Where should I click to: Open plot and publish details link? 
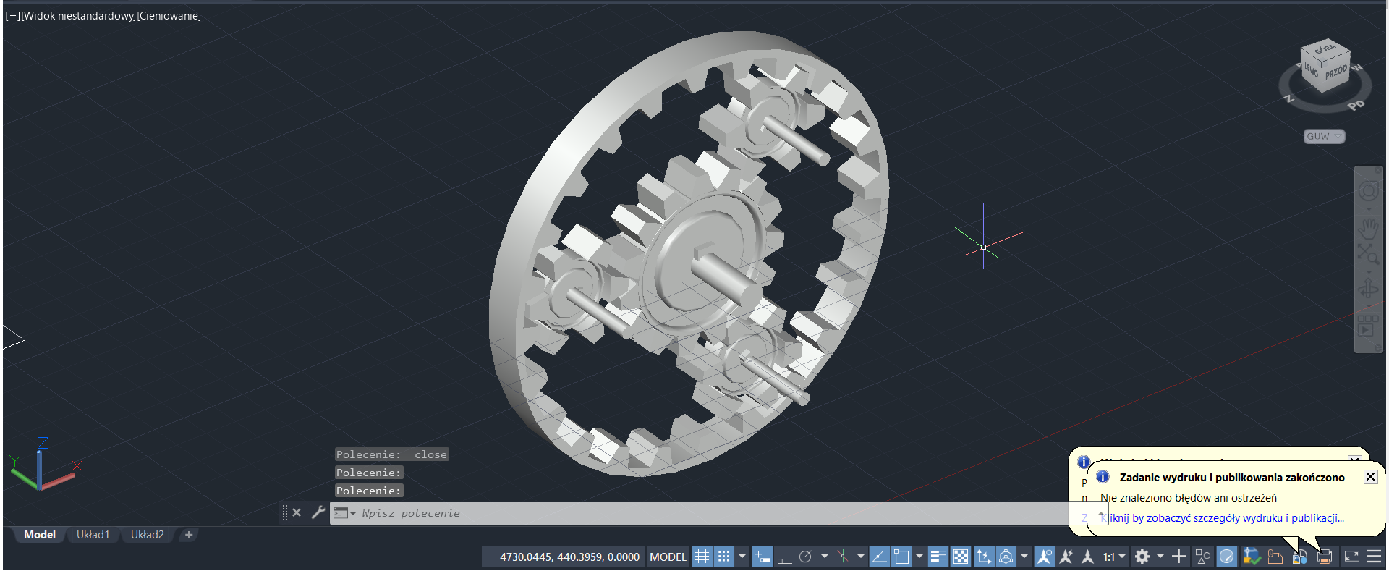coord(1223,518)
